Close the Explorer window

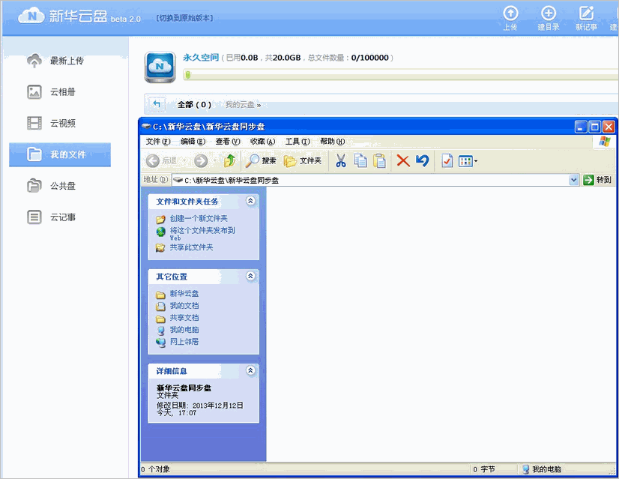(609, 127)
